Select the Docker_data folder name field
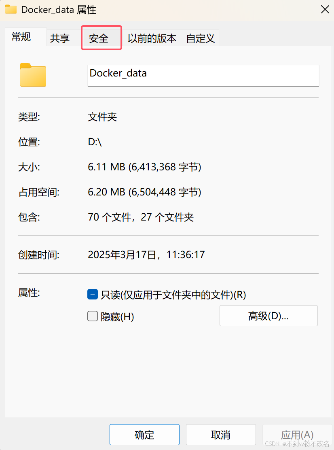This screenshot has width=334, height=450. 203,75
